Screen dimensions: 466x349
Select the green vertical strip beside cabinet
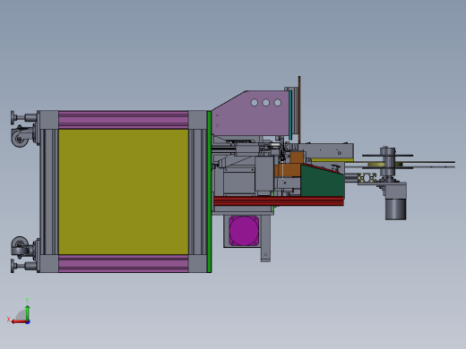point(209,192)
